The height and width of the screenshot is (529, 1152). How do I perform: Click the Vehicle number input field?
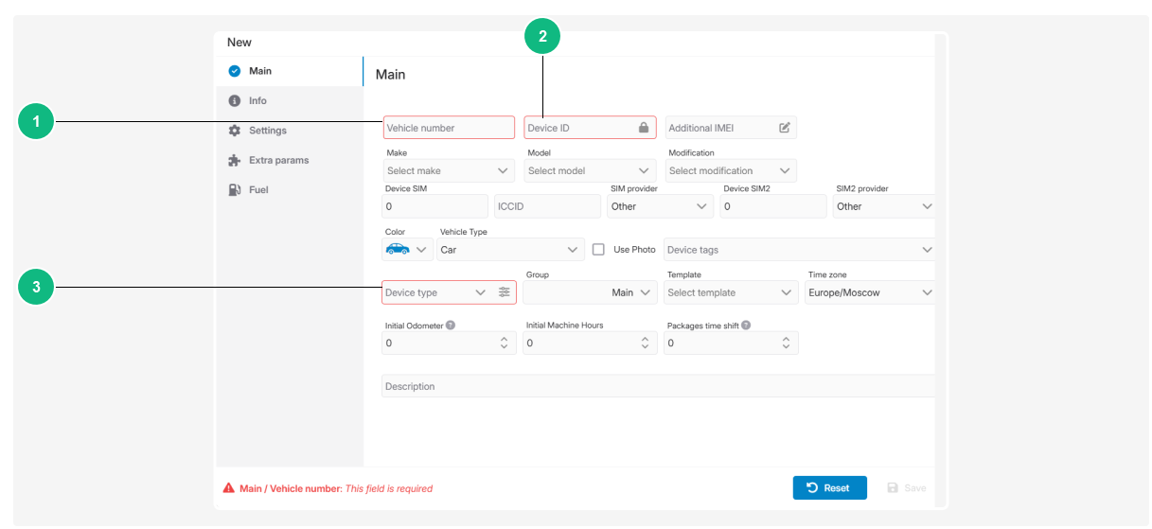click(449, 128)
